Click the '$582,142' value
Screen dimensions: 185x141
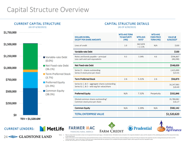click(x=175, y=108)
